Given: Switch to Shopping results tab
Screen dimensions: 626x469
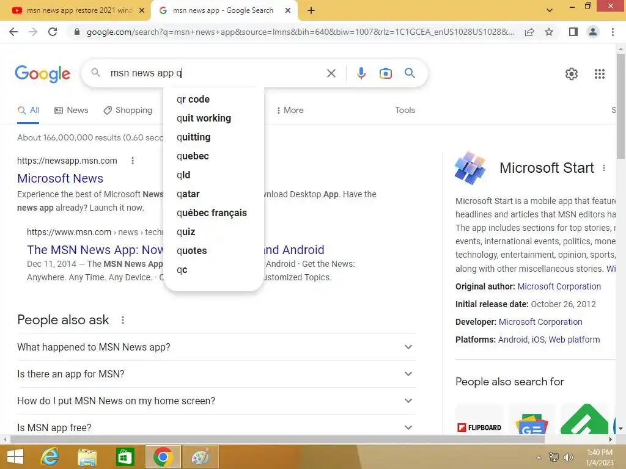Looking at the screenshot, I should [128, 110].
